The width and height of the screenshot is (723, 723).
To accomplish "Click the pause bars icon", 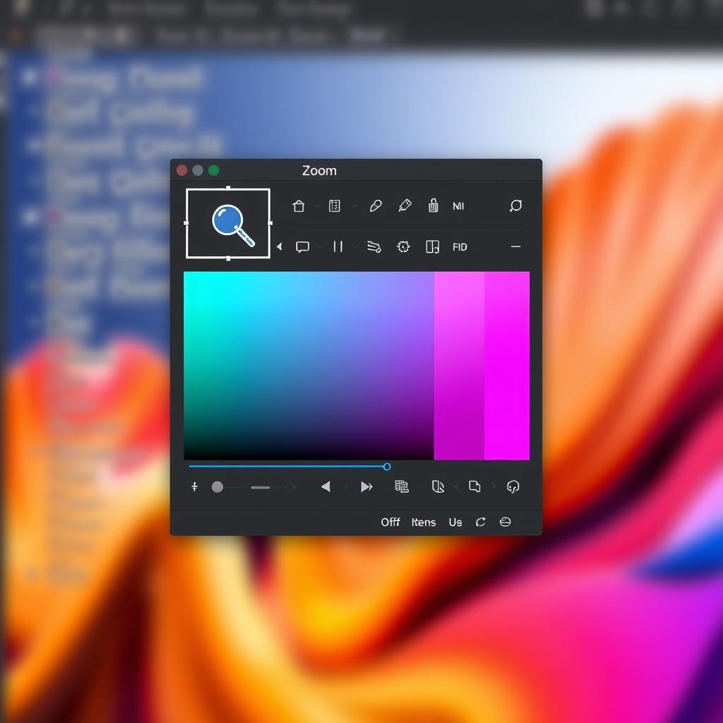I will [338, 246].
